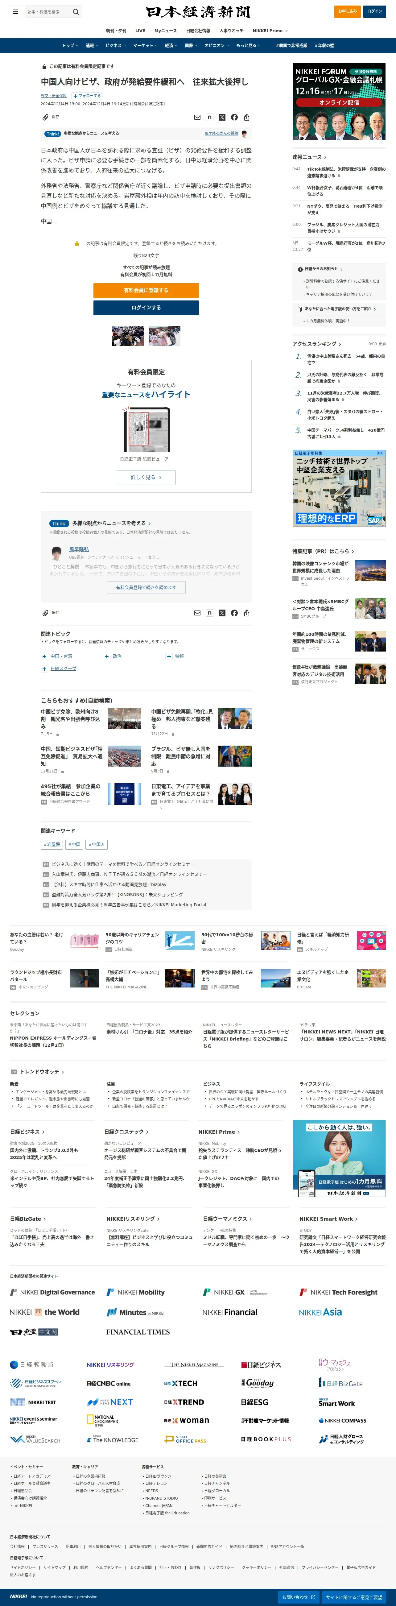Expand the オピニオン navigation dropdown
The image size is (396, 1606).
[217, 46]
